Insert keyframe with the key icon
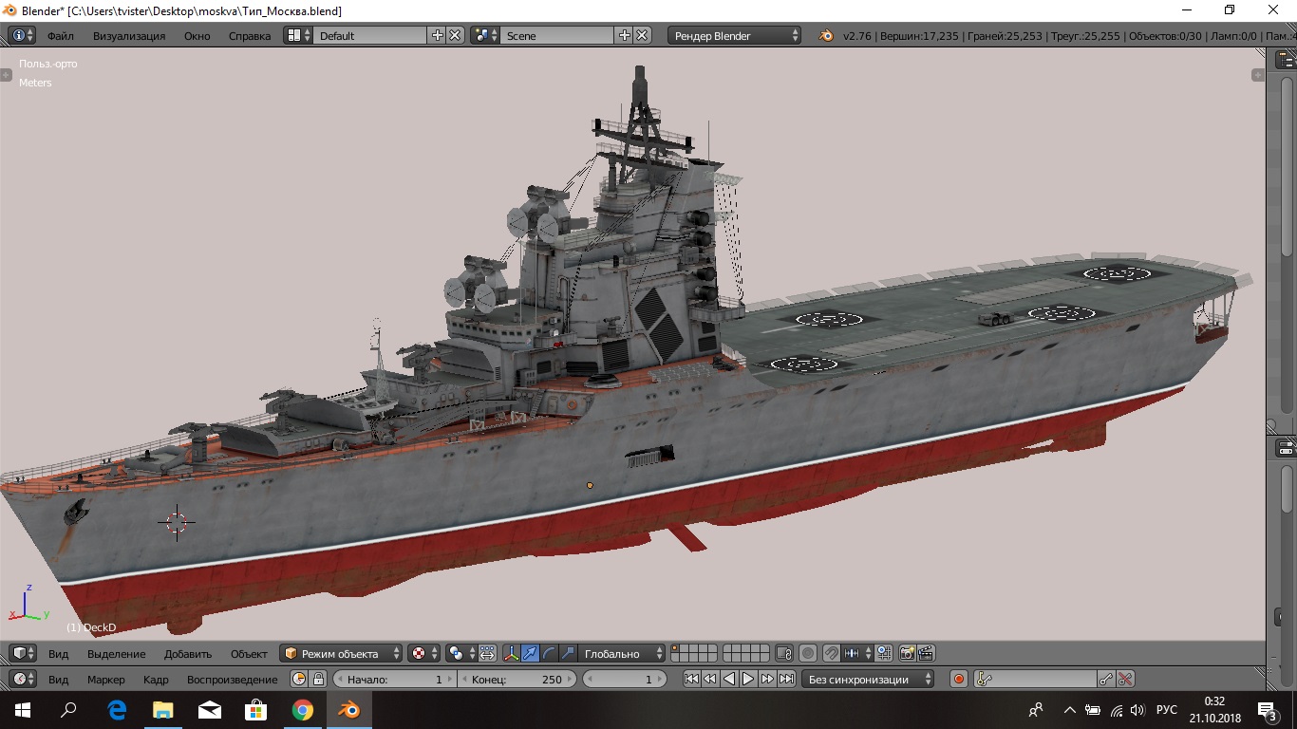 pyautogui.click(x=1106, y=680)
